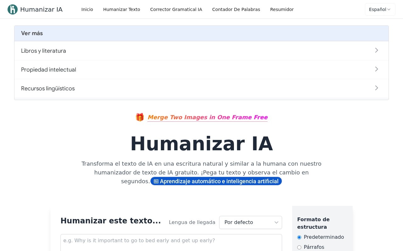Click the Recursos lingüísticos row text
The height and width of the screenshot is (251, 403).
click(48, 88)
